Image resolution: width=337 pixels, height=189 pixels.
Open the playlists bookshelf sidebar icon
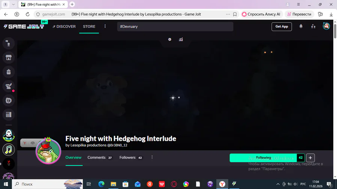(x=9, y=115)
